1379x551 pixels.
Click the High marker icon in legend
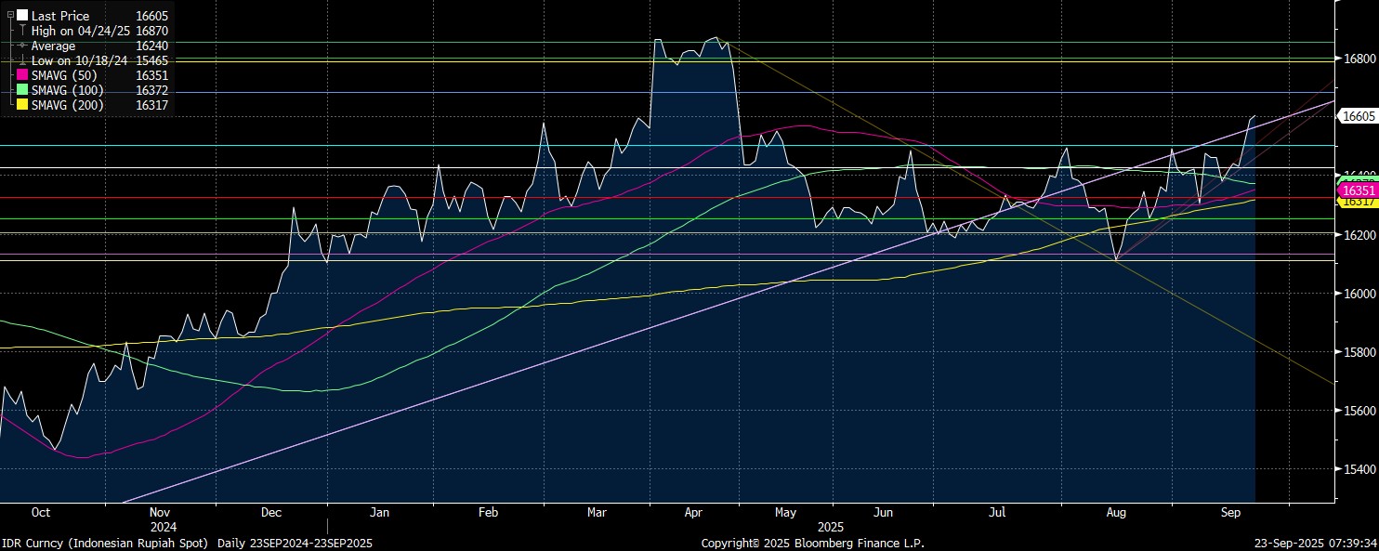click(x=22, y=31)
